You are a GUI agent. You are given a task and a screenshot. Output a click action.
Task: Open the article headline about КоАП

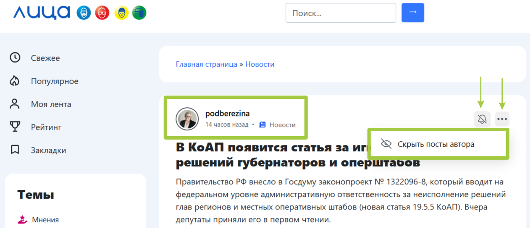coord(297,155)
